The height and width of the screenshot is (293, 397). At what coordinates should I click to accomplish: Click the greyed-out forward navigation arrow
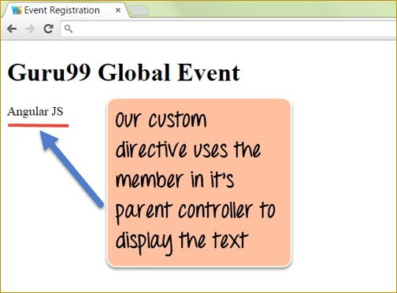30,28
